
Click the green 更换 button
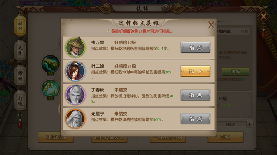coord(235,72)
